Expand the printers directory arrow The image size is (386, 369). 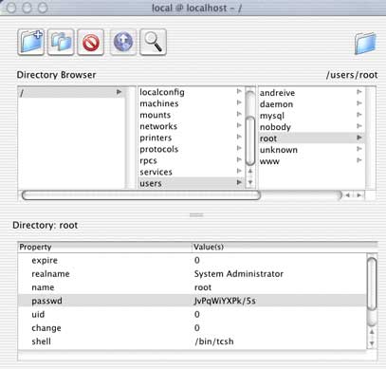[239, 137]
